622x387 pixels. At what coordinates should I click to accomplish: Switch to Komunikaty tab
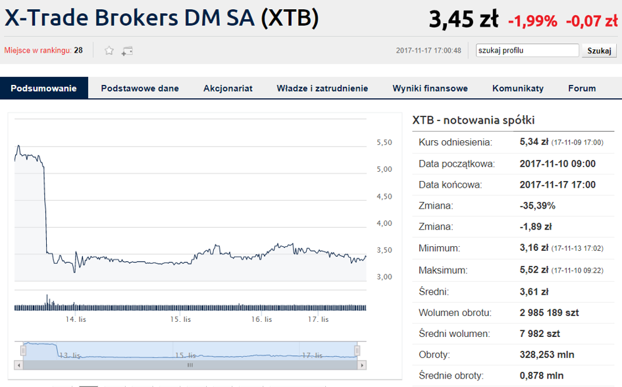click(x=517, y=88)
